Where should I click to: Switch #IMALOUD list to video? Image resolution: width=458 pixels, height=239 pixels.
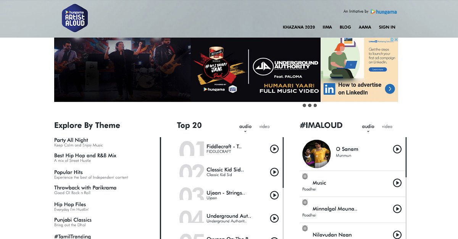pyautogui.click(x=387, y=126)
